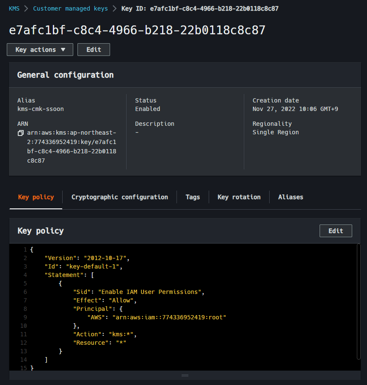
Task: Click the Key ID breadcrumb text
Action: point(200,8)
